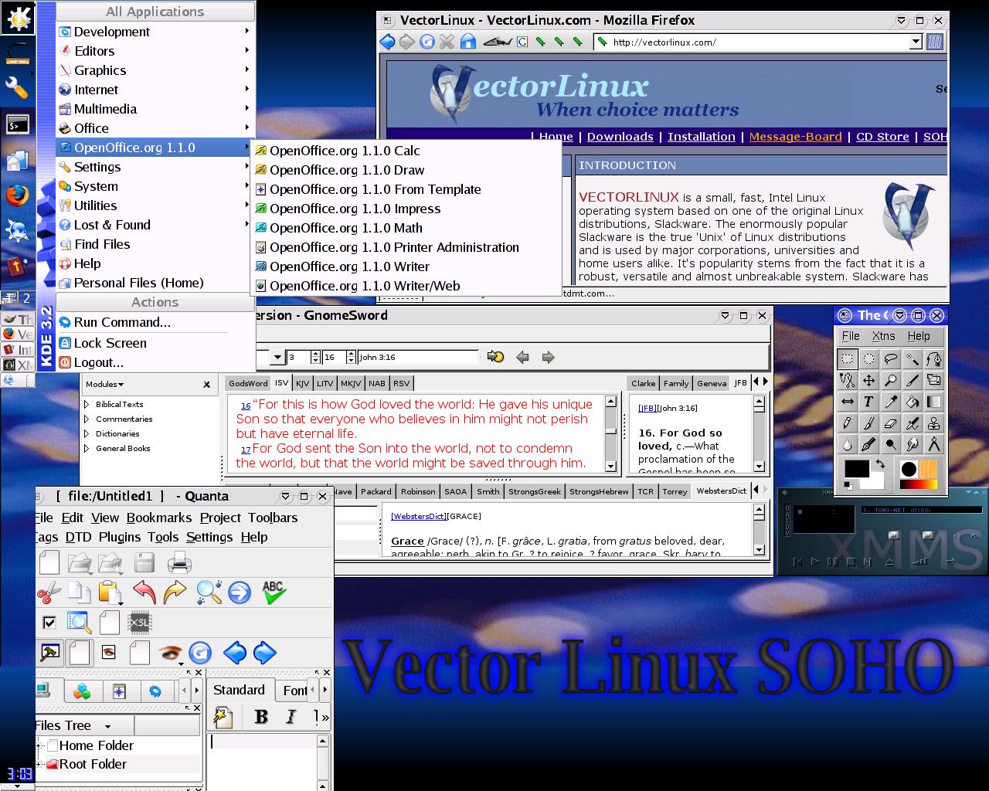Select the Move tool in GIMP toolbox
The width and height of the screenshot is (989, 791).
pyautogui.click(x=869, y=380)
